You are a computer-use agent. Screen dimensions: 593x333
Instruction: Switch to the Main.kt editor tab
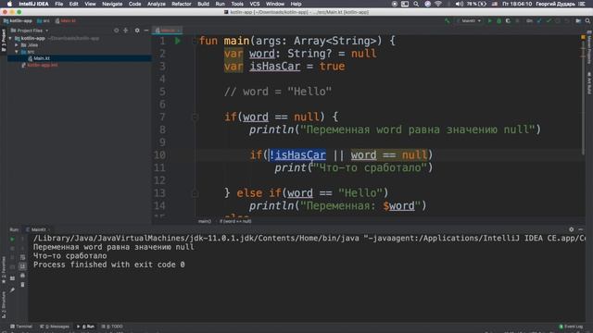pyautogui.click(x=168, y=31)
